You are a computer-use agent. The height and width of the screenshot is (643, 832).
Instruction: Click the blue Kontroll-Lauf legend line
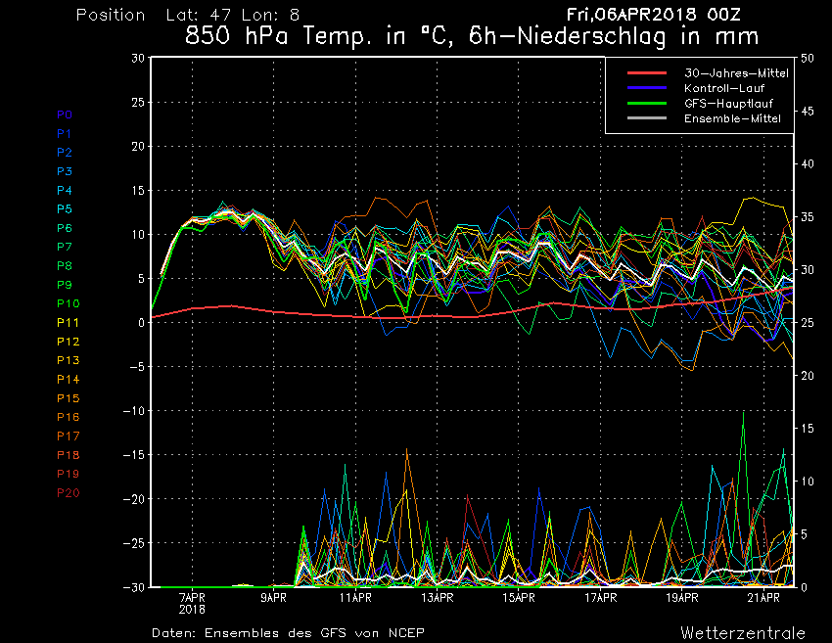tap(647, 88)
